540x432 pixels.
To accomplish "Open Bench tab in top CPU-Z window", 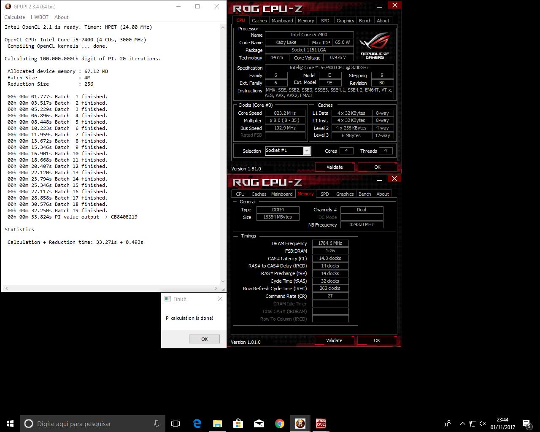I will pyautogui.click(x=365, y=21).
